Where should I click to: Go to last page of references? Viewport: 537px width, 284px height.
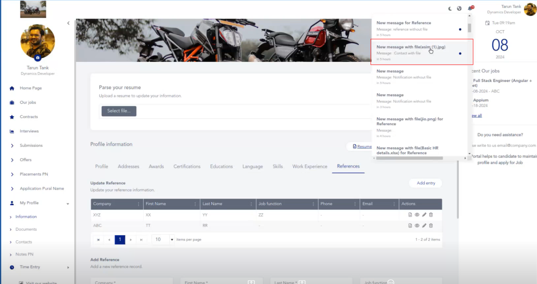pos(141,240)
